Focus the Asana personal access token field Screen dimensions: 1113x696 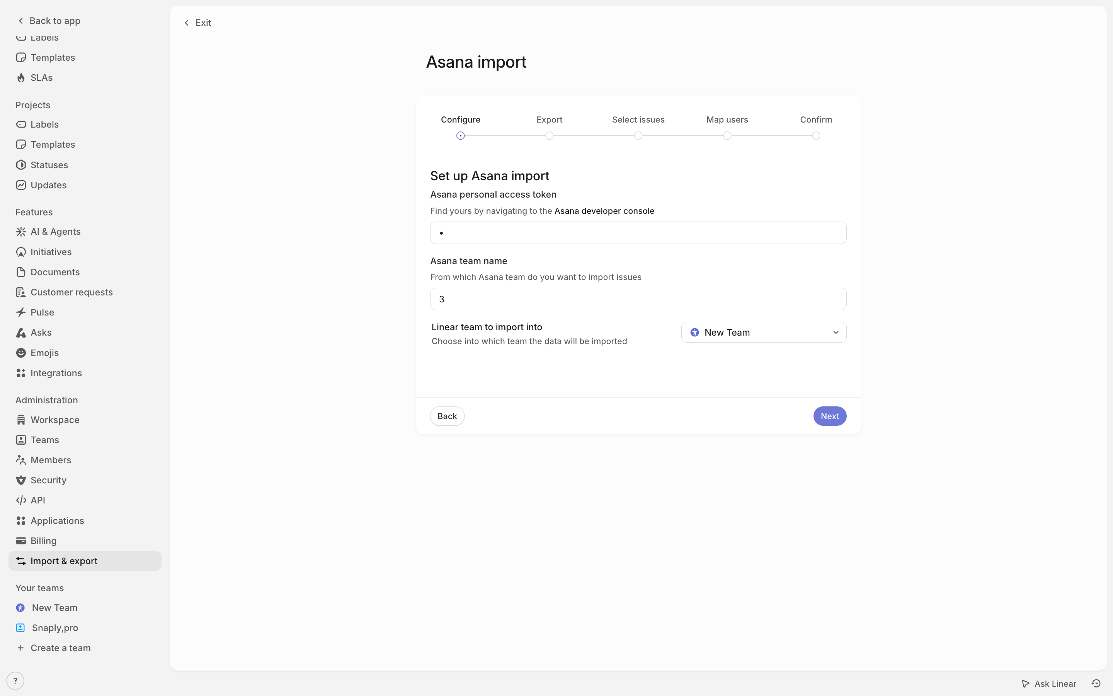pyautogui.click(x=638, y=233)
